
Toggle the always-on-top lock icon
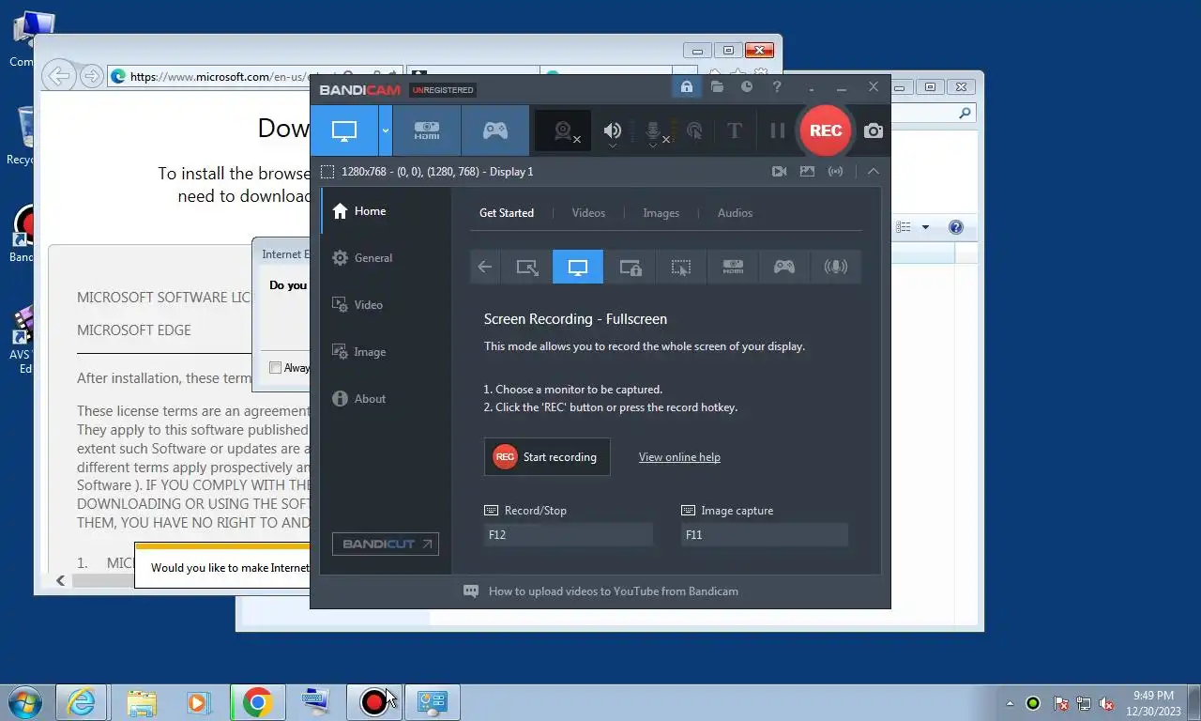[686, 86]
